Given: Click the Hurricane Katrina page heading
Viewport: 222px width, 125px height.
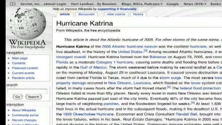Looking at the screenshot, I should [85, 23].
